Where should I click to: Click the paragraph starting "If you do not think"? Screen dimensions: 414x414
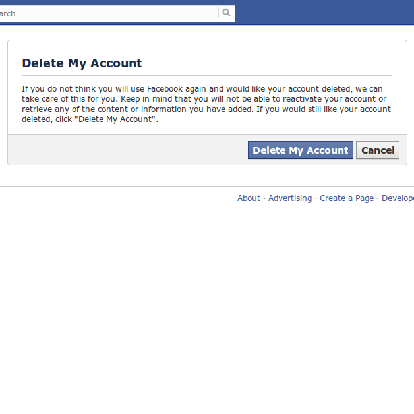tap(206, 103)
